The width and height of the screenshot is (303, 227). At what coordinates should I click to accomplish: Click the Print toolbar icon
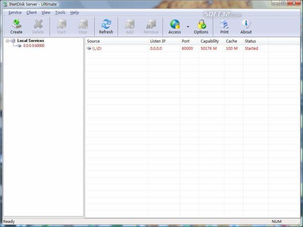(x=224, y=27)
